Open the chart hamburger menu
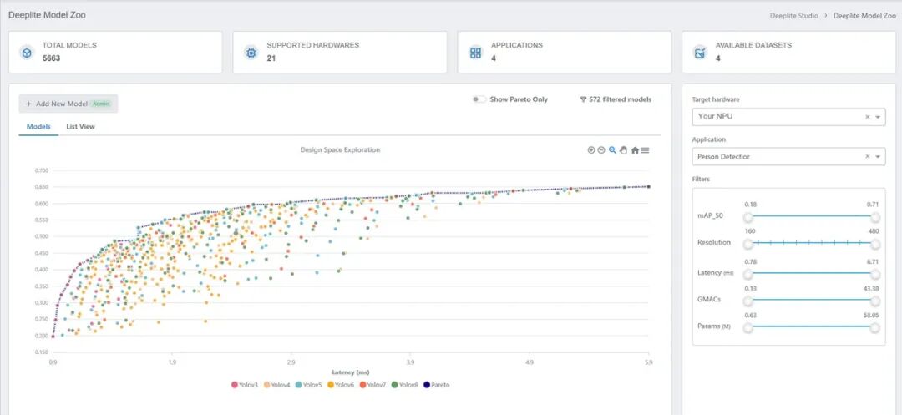This screenshot has height=415, width=902. (x=646, y=150)
